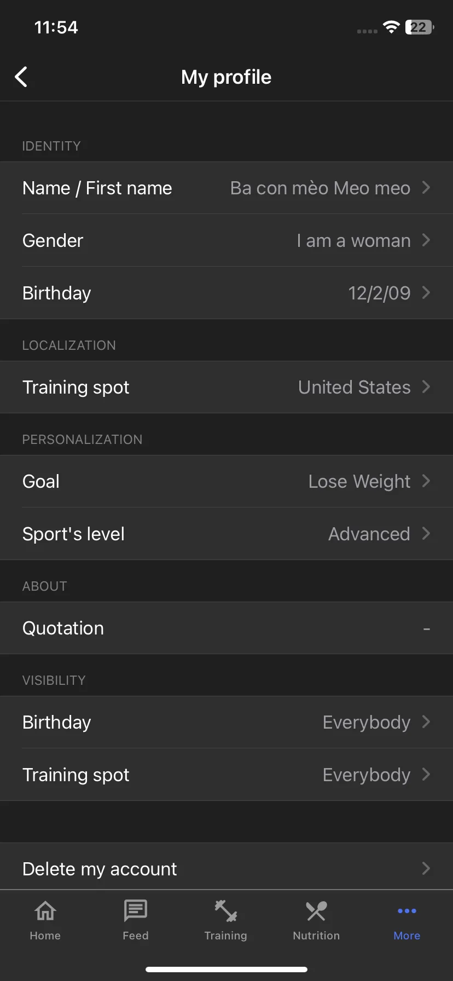Viewport: 453px width, 981px height.
Task: Change Training spot visibility from Everybody
Action: [x=226, y=775]
